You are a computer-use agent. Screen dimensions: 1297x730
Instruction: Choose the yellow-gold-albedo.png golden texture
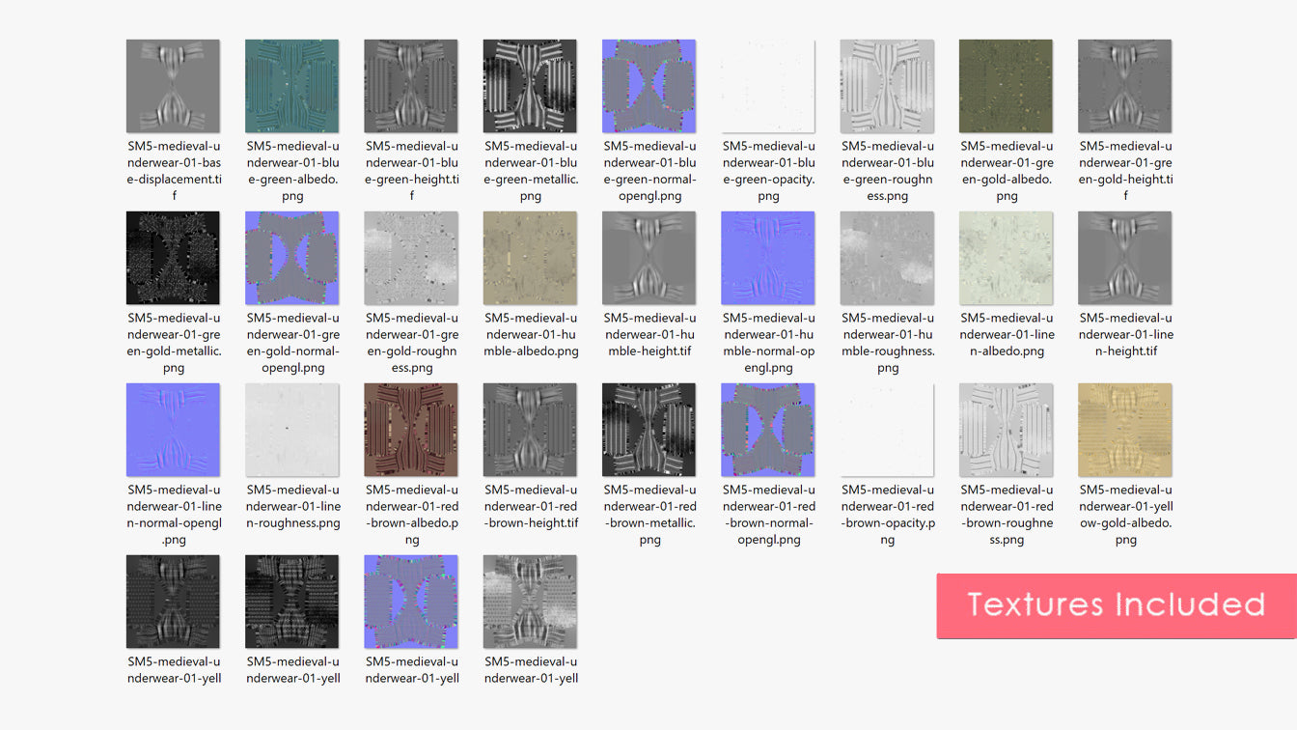click(1124, 430)
